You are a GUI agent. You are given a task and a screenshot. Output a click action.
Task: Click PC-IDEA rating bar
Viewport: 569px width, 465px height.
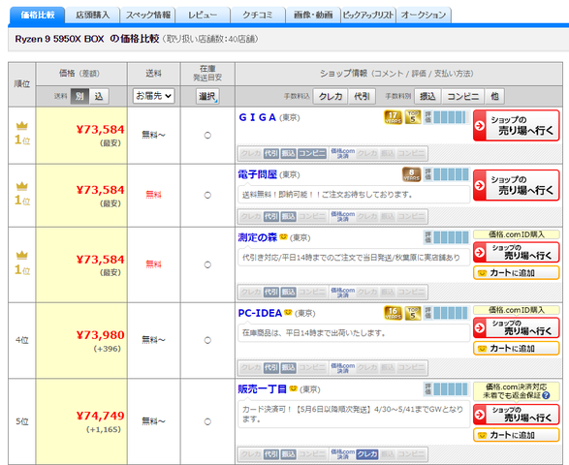(x=447, y=313)
